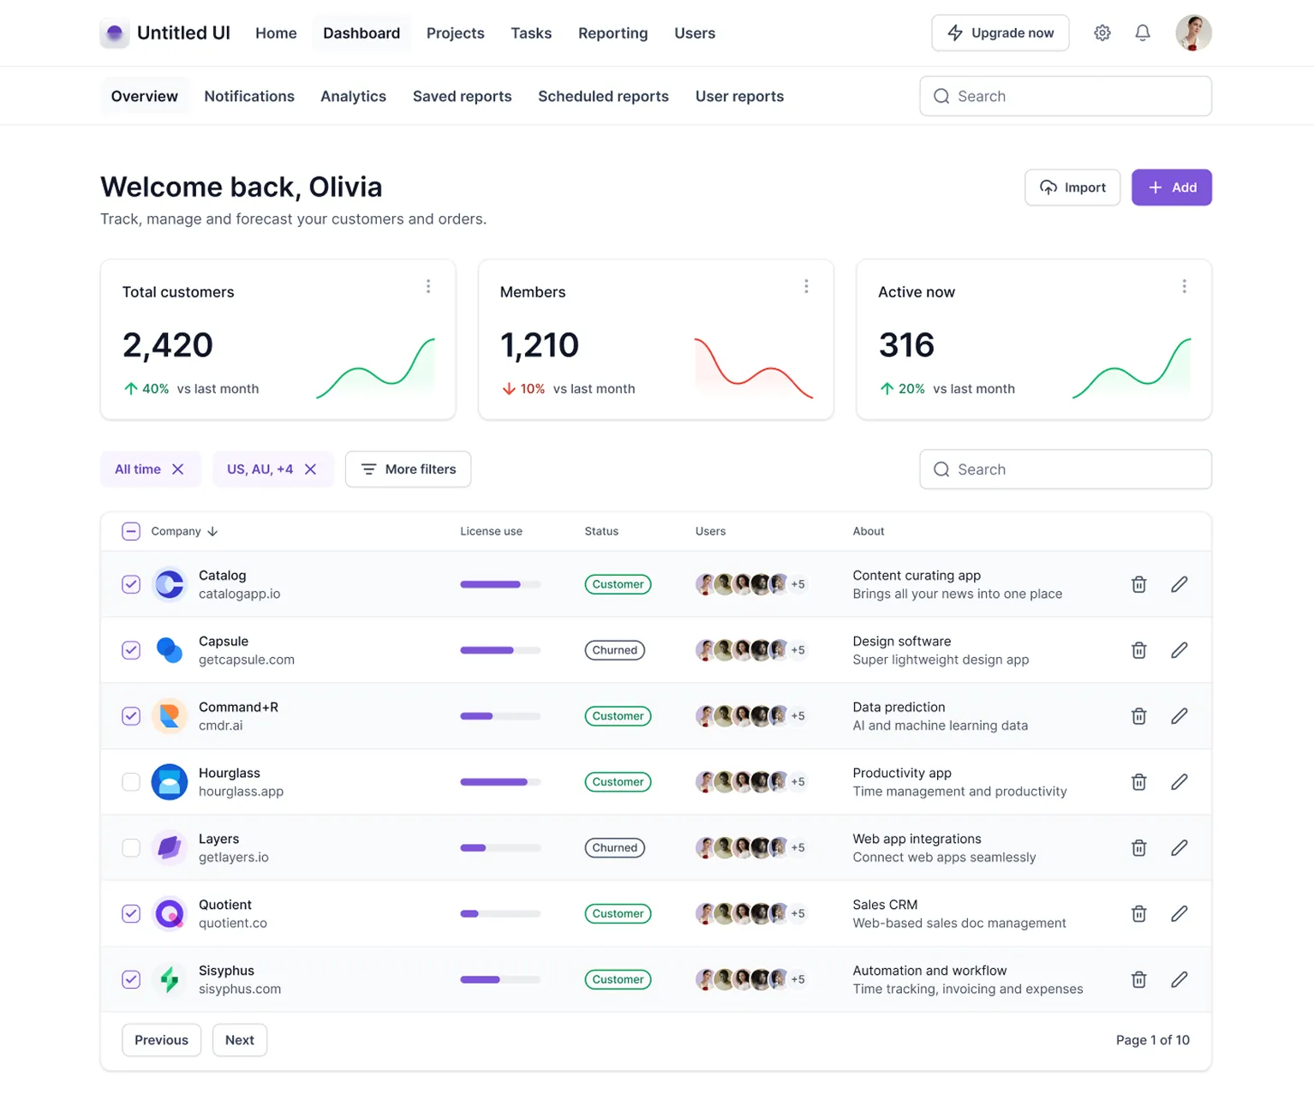The height and width of the screenshot is (1094, 1314).
Task: Delete the Catalog row using trash icon
Action: 1138,584
